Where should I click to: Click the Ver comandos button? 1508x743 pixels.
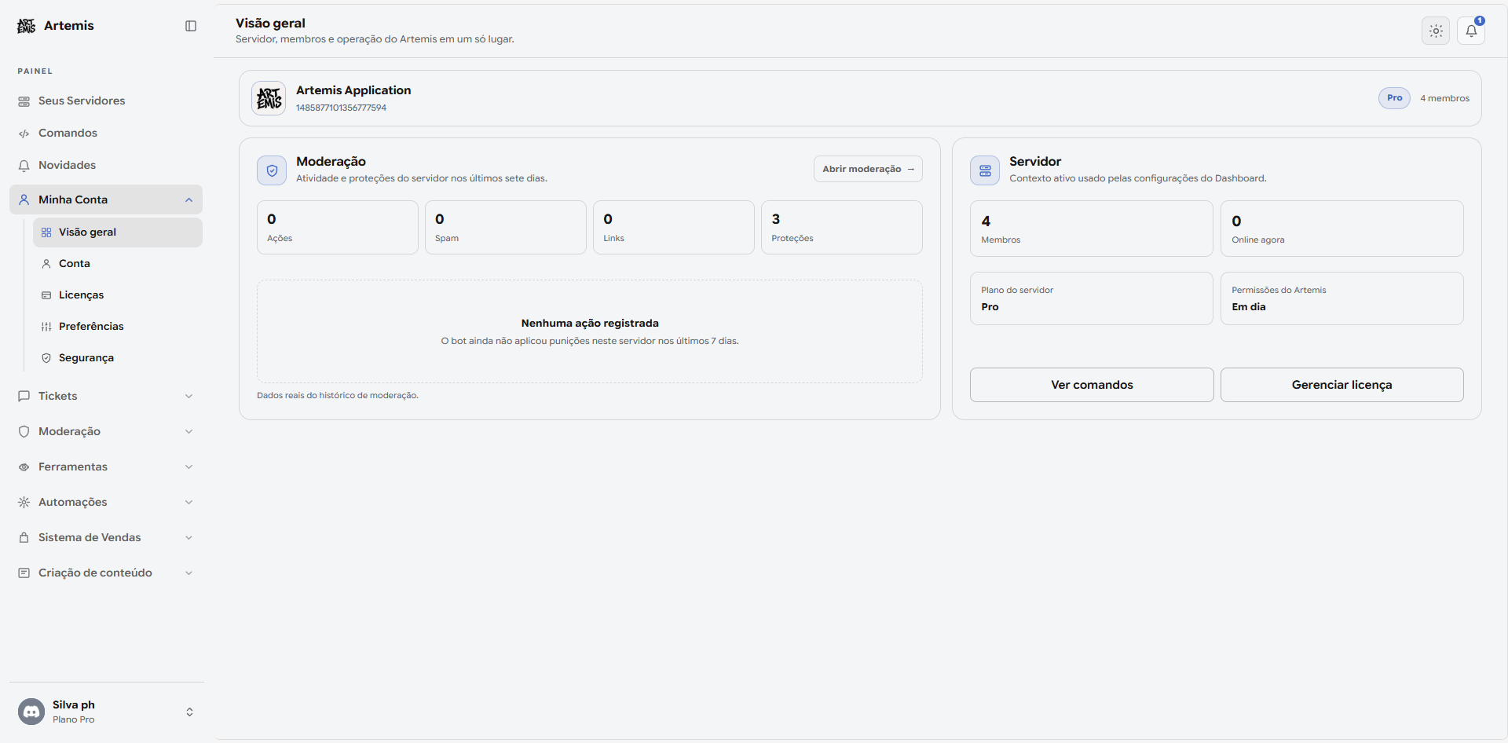(x=1092, y=385)
